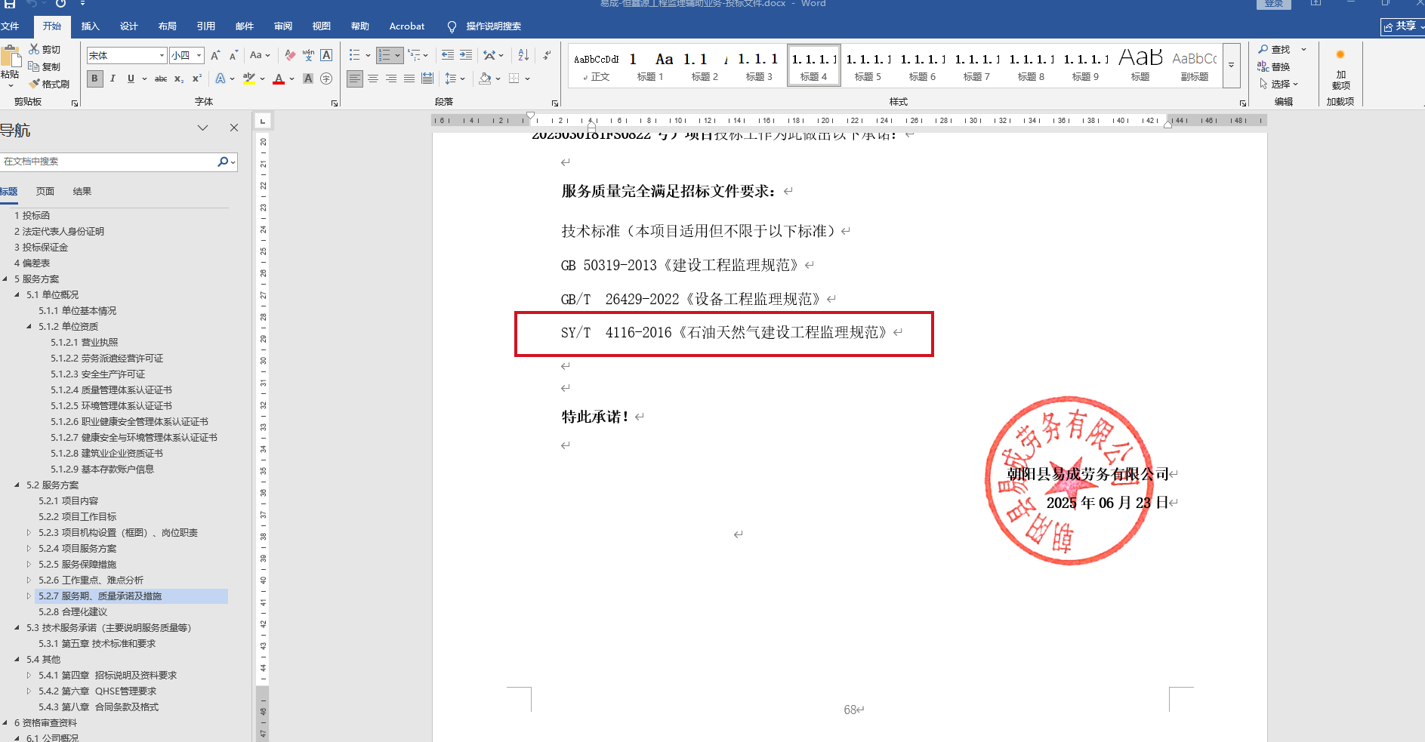This screenshot has height=742, width=1425.
Task: Justify the paragraph text
Action: click(409, 79)
